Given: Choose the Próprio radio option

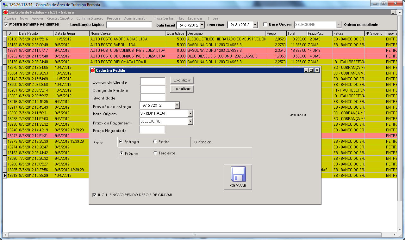Looking at the screenshot, I should [121, 153].
